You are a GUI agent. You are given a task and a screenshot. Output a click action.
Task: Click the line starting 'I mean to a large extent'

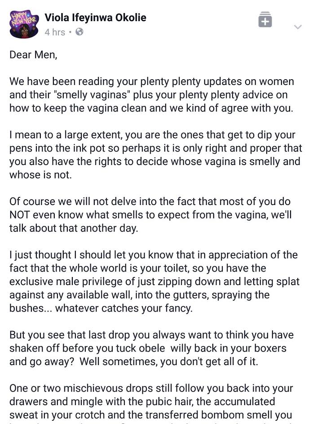pyautogui.click(x=152, y=134)
